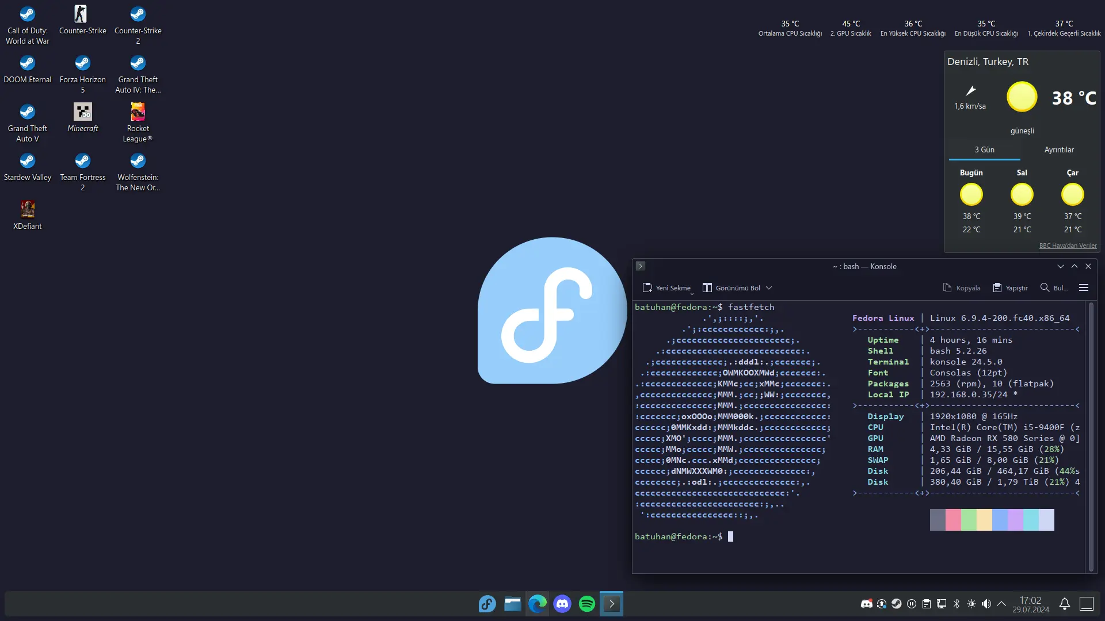Open Discord from taskbar
Image resolution: width=1105 pixels, height=621 pixels.
click(x=562, y=604)
